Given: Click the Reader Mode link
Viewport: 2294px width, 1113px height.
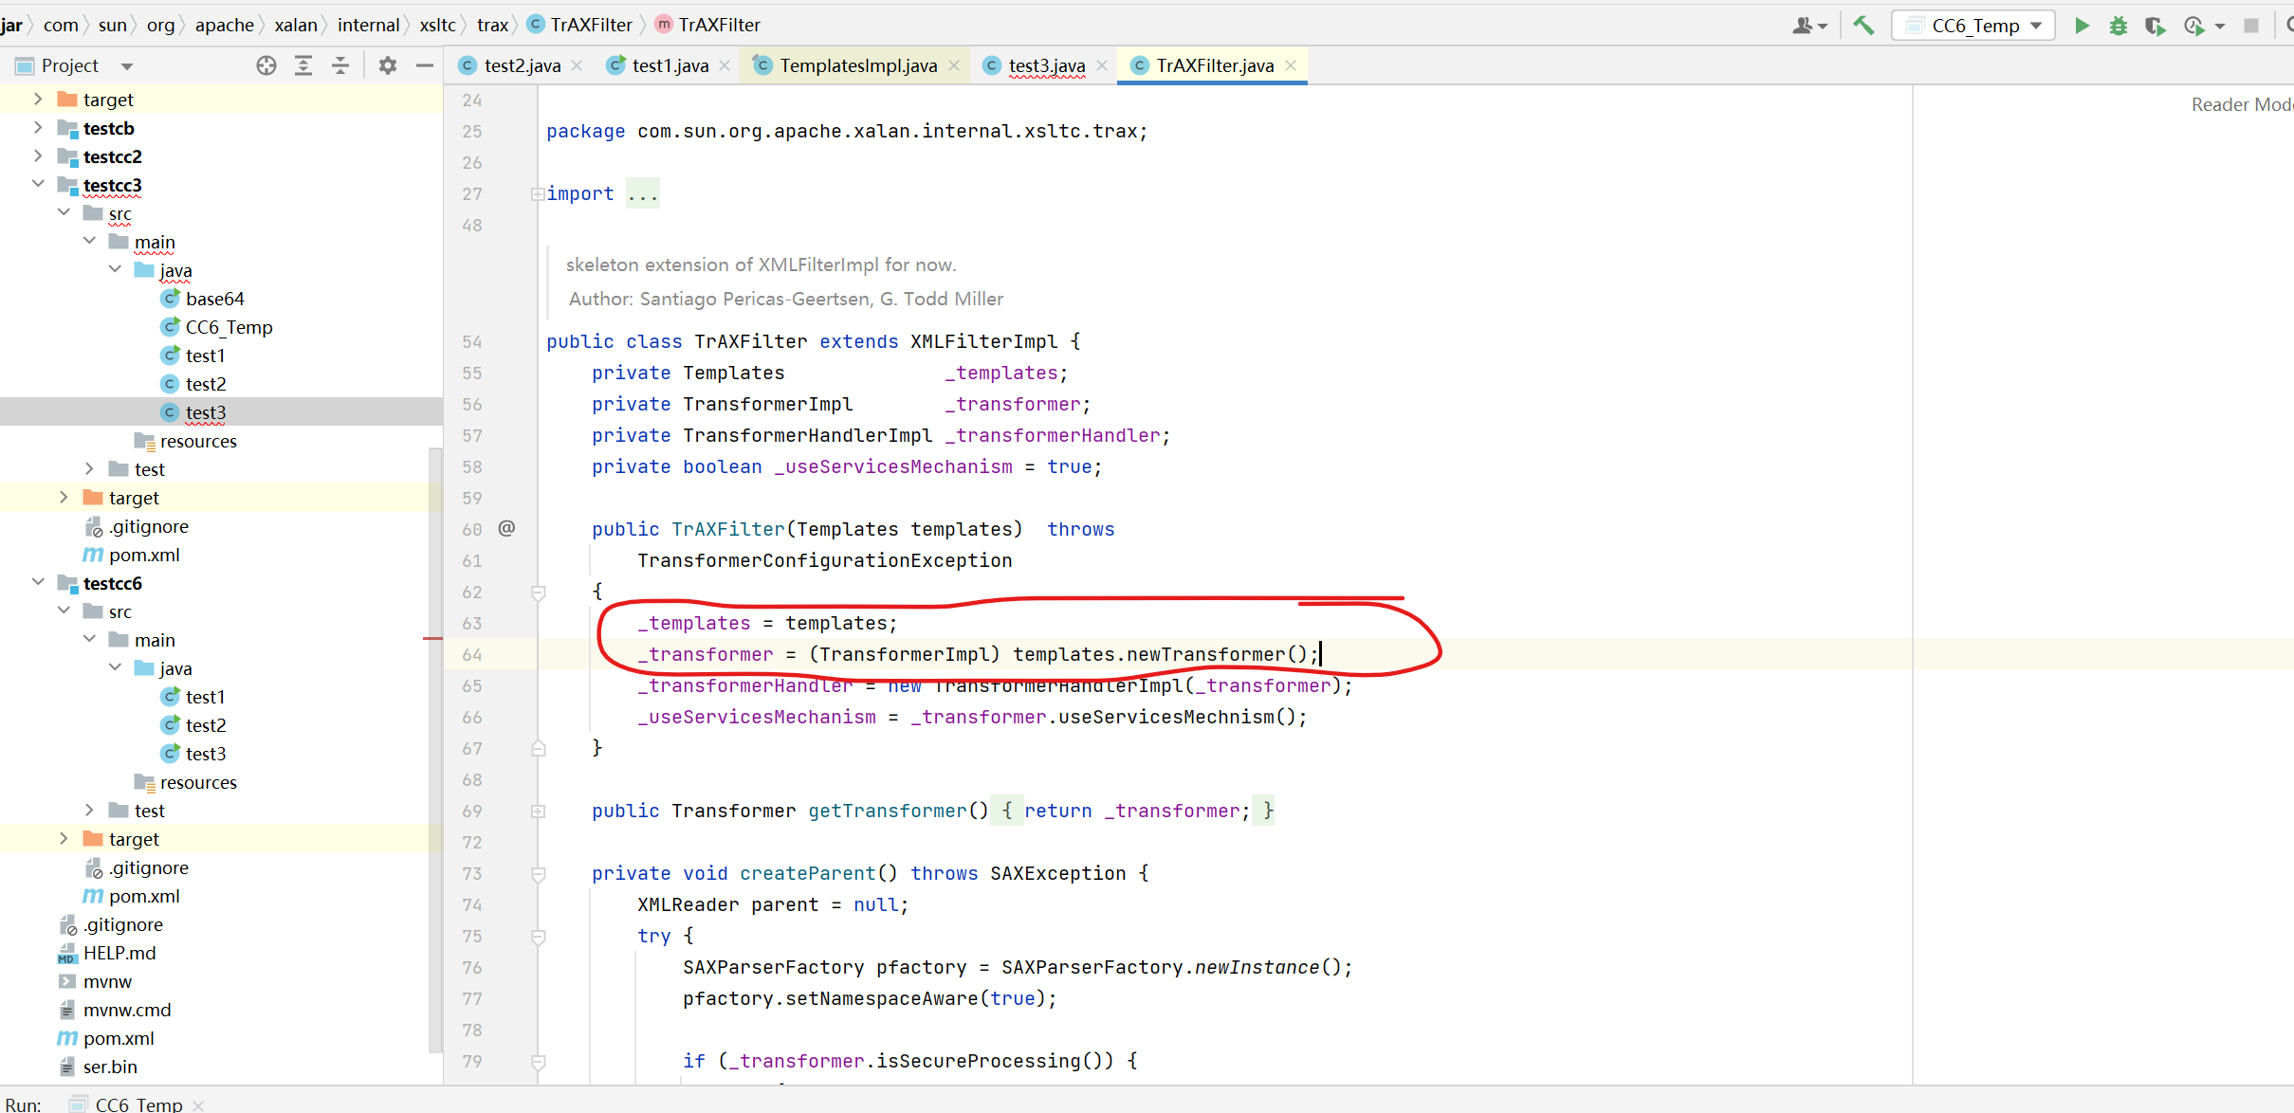Looking at the screenshot, I should [2242, 104].
